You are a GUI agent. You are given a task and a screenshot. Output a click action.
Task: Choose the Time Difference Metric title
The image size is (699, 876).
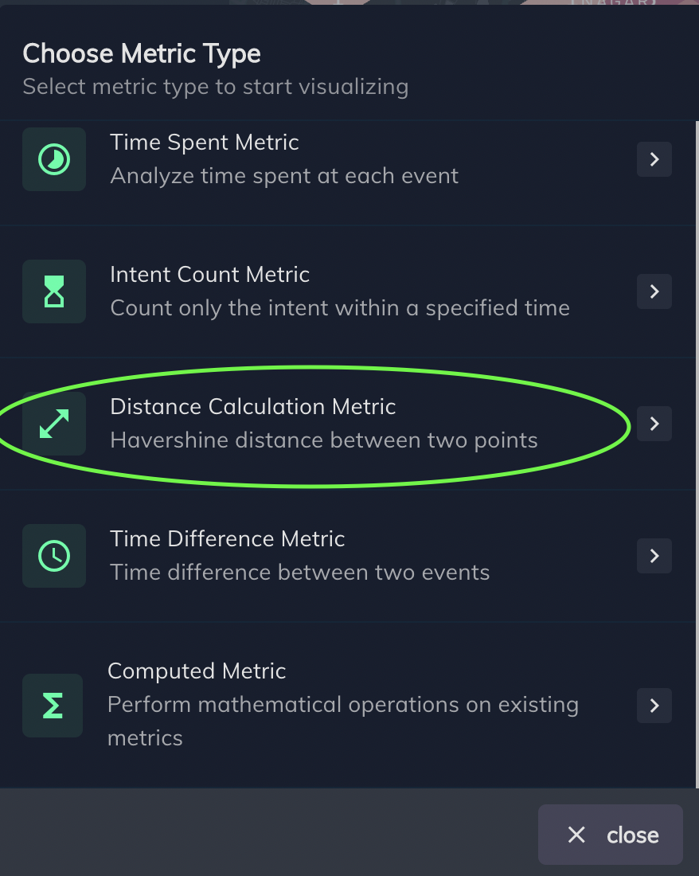point(227,538)
